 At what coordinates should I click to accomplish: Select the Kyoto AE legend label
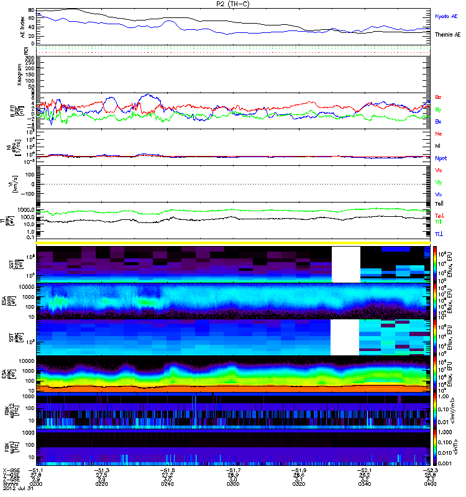(x=446, y=17)
